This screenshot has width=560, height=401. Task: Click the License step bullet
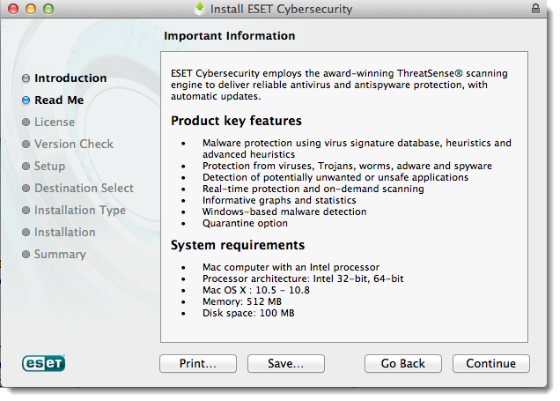coord(26,123)
